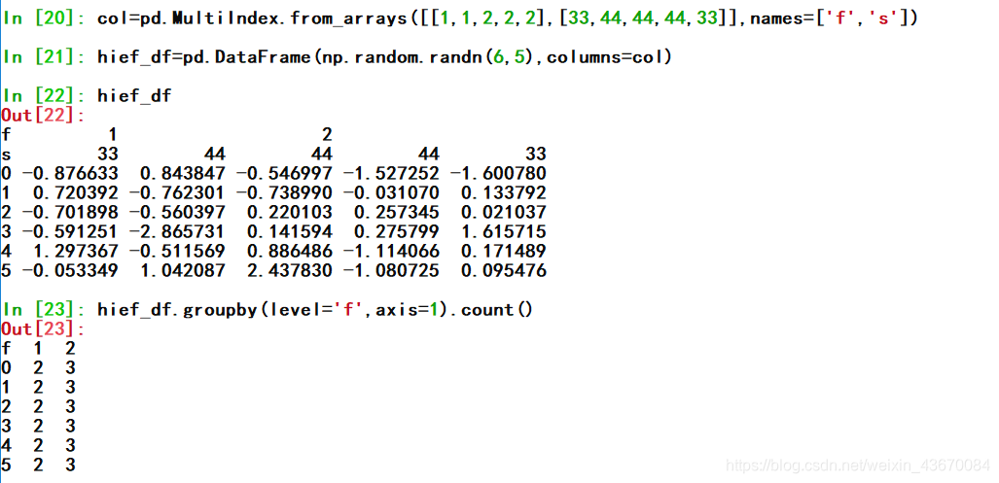
Task: Click groupby(level='f',axis=1) in line 23
Action: tap(316, 310)
